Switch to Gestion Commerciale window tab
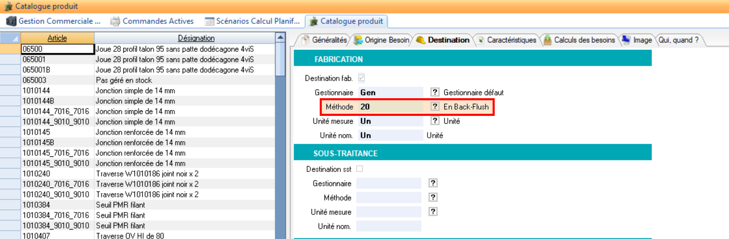Image resolution: width=729 pixels, height=239 pixels. tap(54, 21)
